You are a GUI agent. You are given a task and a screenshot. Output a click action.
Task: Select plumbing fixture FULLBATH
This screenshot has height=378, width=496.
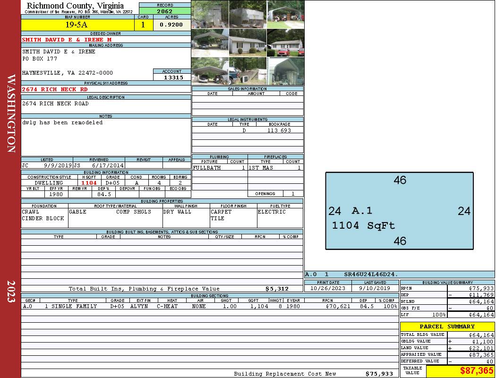click(207, 168)
